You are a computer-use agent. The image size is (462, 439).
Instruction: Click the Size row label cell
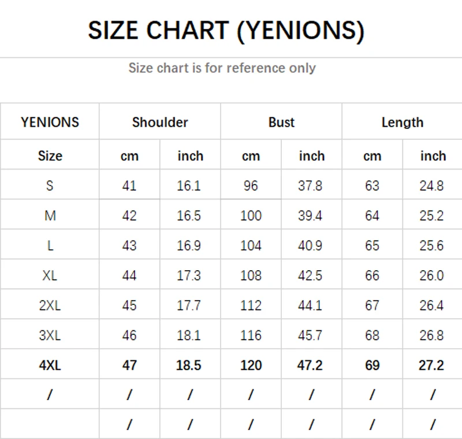50,156
